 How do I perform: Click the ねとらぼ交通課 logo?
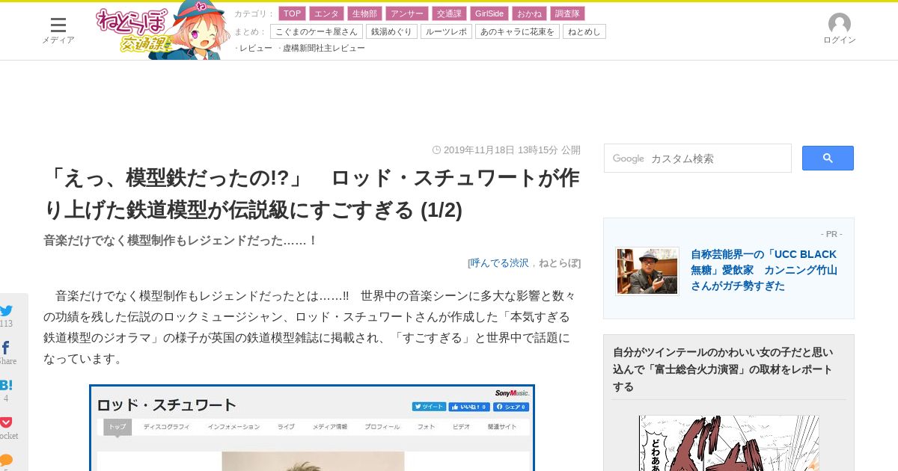point(162,31)
